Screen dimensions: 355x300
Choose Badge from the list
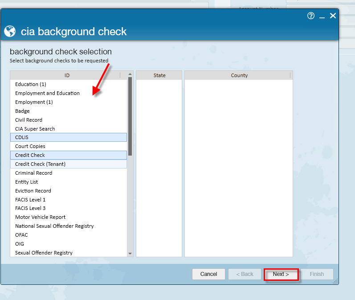pyautogui.click(x=69, y=111)
